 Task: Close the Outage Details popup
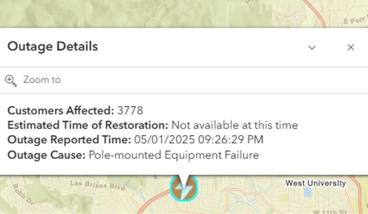351,48
